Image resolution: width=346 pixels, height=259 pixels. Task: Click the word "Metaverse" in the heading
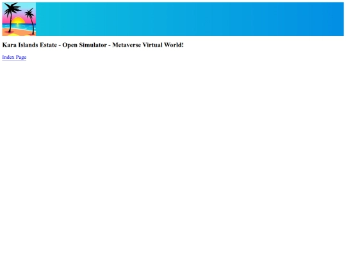pyautogui.click(x=126, y=45)
